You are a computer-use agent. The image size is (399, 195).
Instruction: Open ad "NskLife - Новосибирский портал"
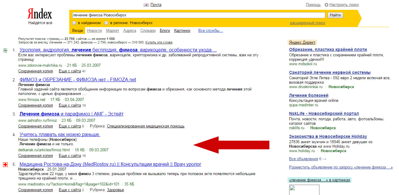coord(324,114)
